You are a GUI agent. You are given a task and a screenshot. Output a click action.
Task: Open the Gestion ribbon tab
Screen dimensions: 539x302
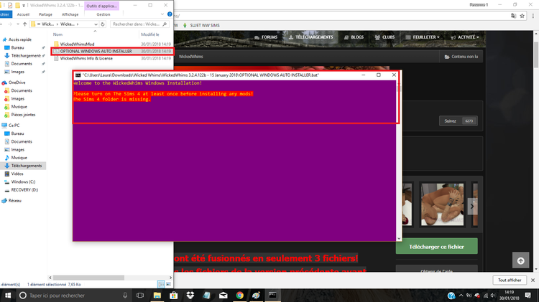103,14
